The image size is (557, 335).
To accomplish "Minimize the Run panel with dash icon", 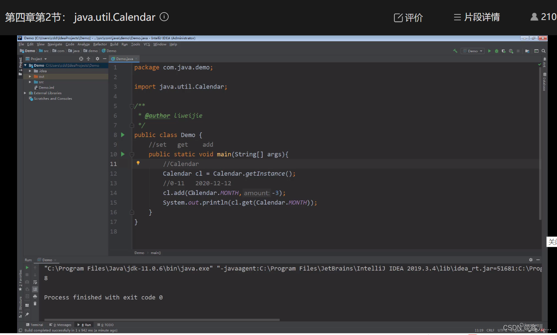I will pos(538,260).
